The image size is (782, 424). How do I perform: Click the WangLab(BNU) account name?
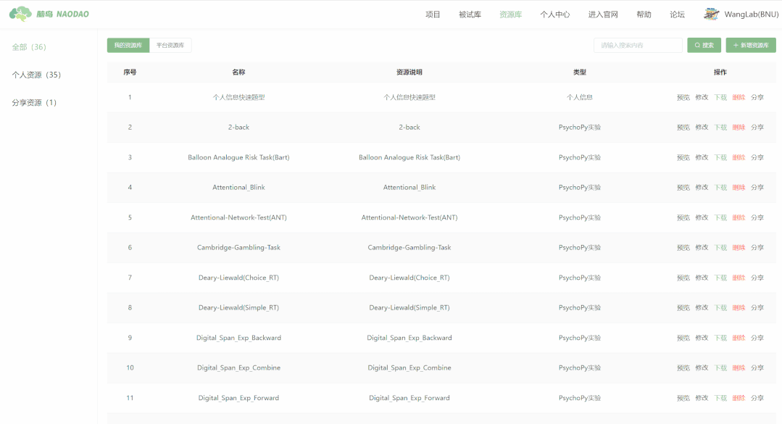(x=751, y=14)
